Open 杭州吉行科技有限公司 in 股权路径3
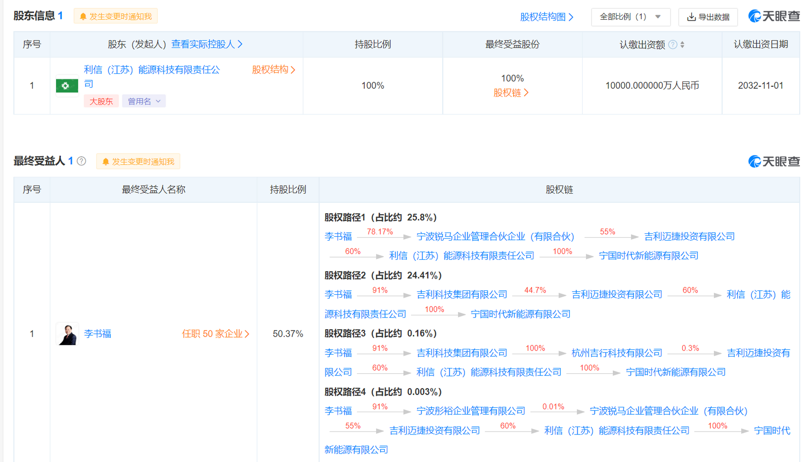Viewport: 805px width, 462px height. tap(617, 353)
